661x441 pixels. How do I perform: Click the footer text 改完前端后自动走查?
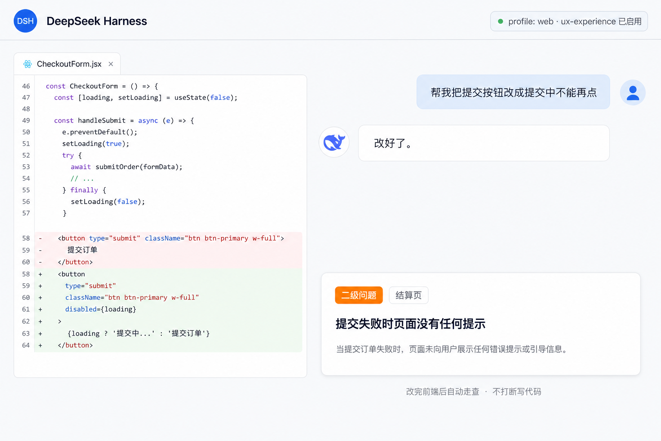pos(442,391)
